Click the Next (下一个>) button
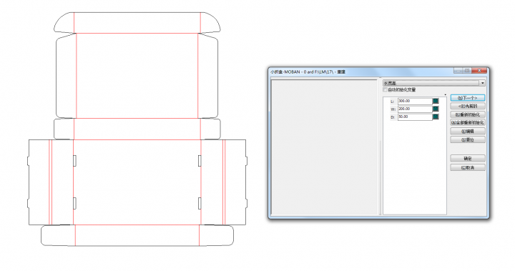The width and height of the screenshot is (515, 271). pos(468,98)
